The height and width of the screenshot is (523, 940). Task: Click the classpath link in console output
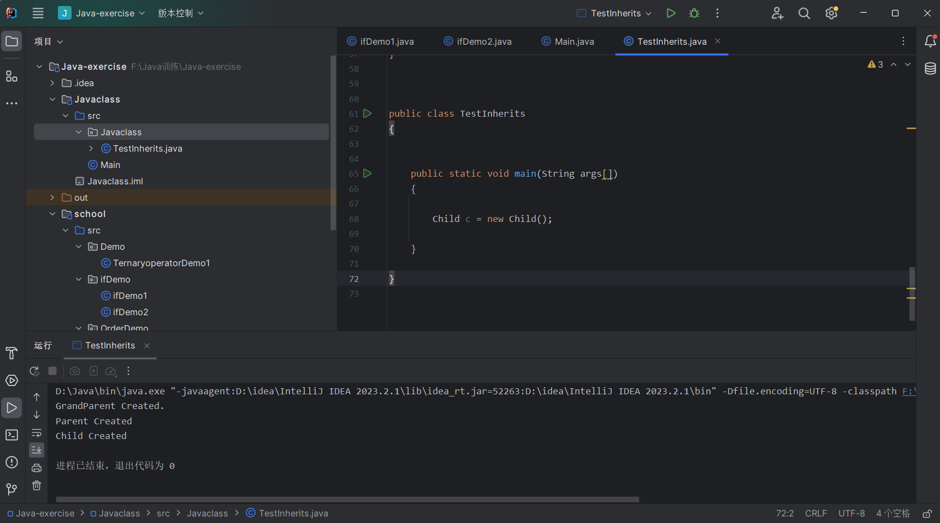click(x=908, y=391)
